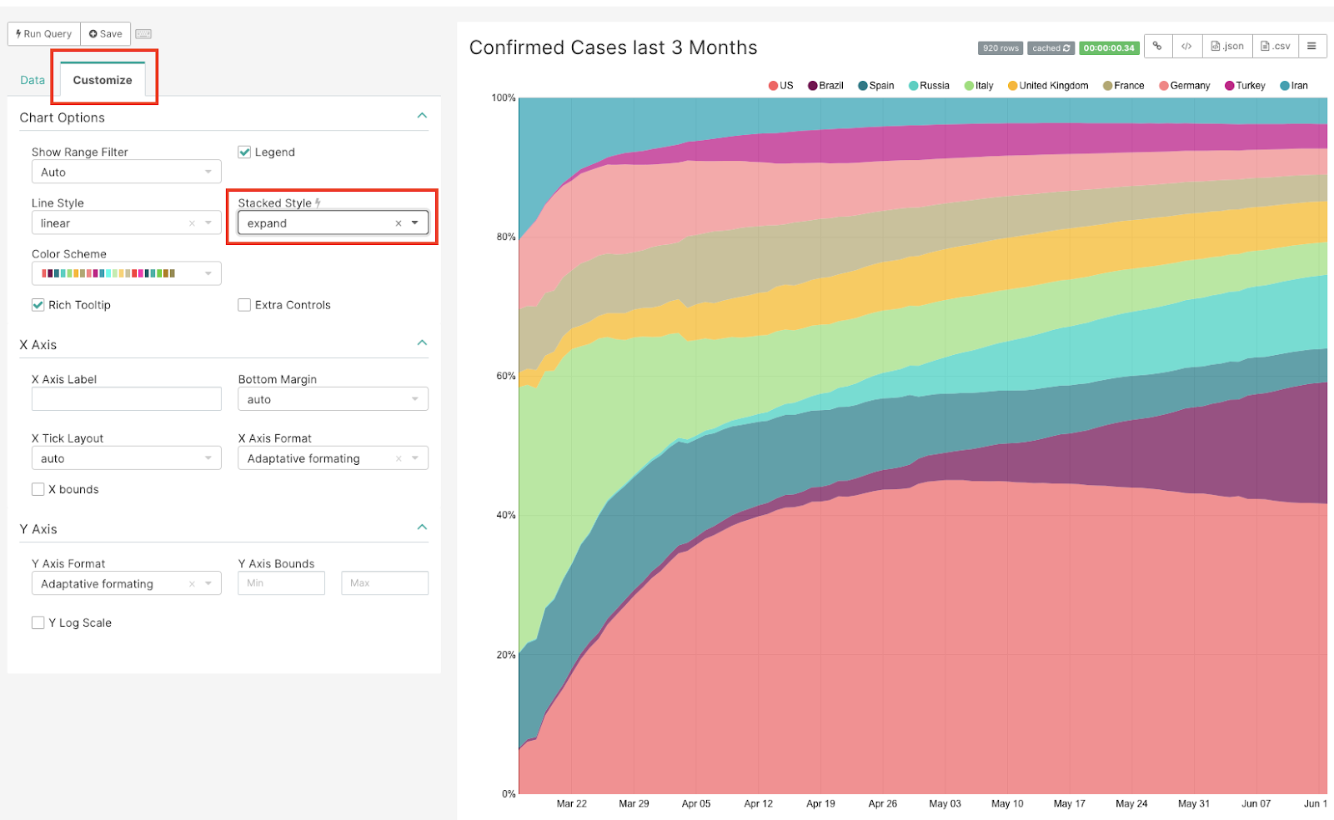Export chart data as .json
Viewport: 1334px width, 820px height.
pyautogui.click(x=1227, y=47)
